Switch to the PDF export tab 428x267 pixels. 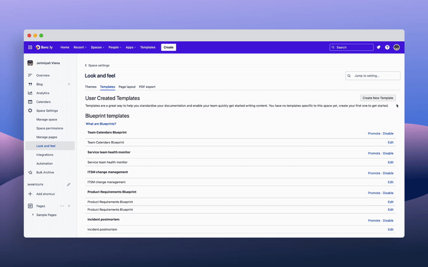click(x=147, y=87)
